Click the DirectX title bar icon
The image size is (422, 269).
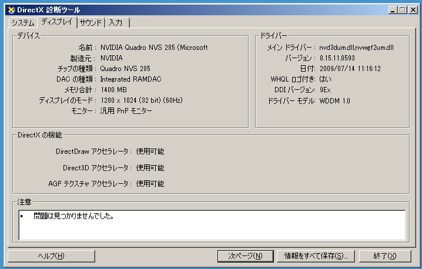click(11, 10)
